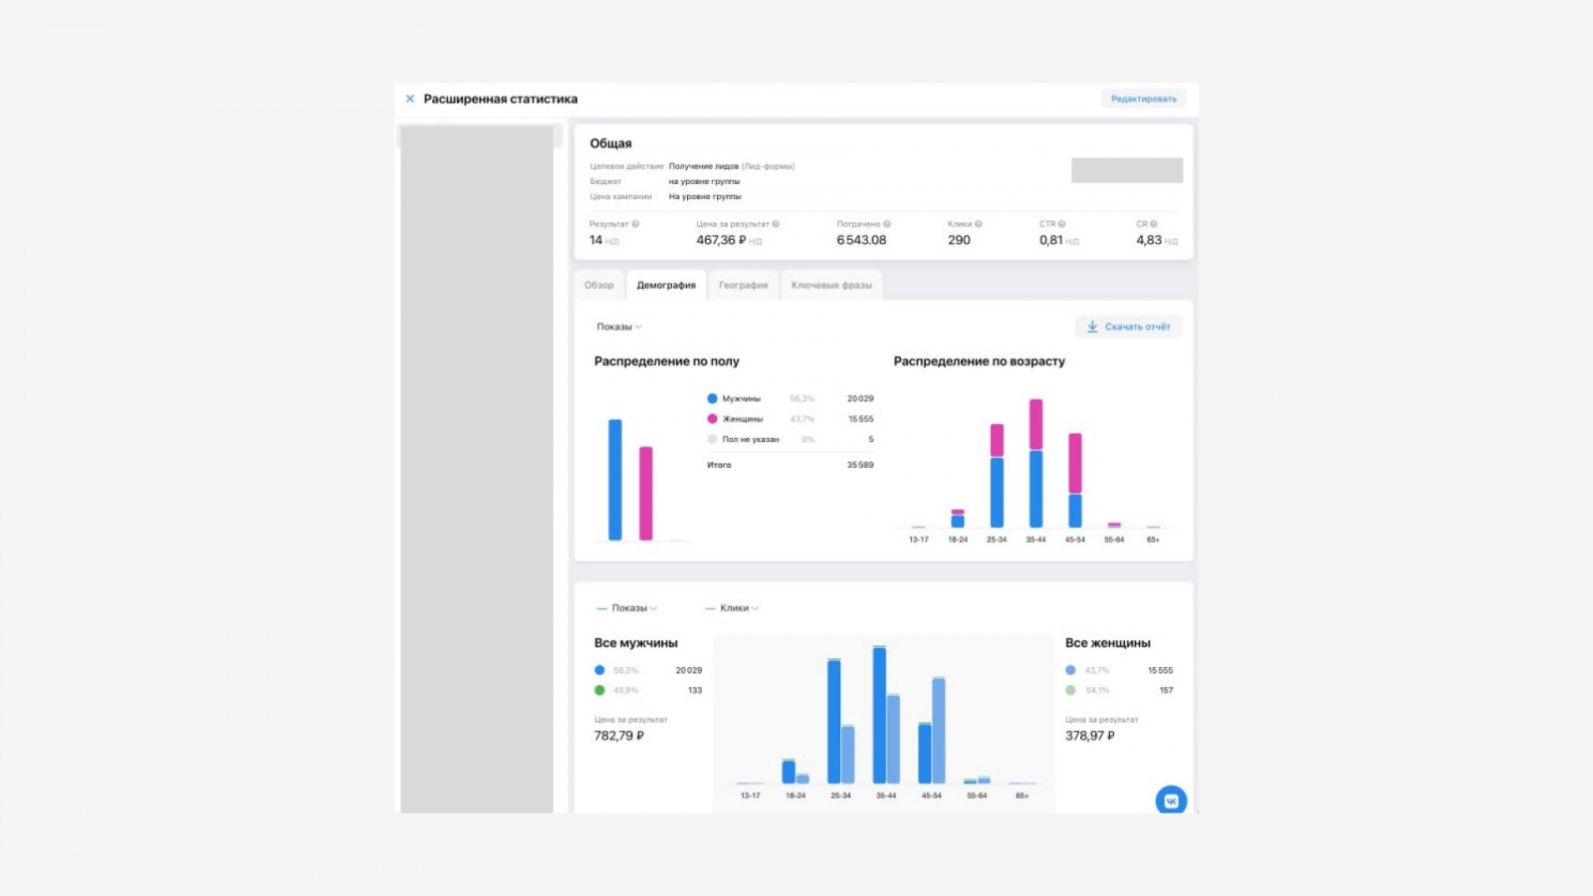Click the dark blue 35-44 bar in the men/women comparison chart

(879, 716)
